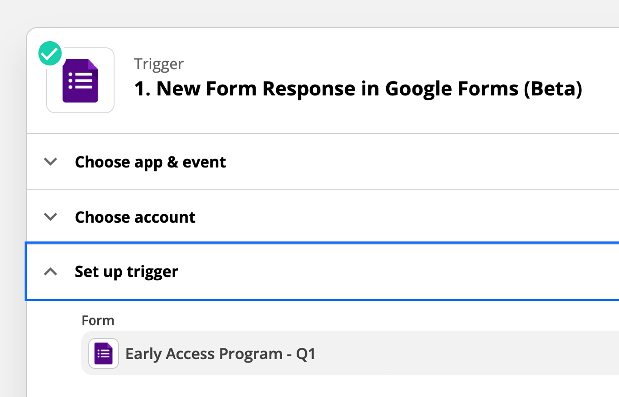The height and width of the screenshot is (397, 619).
Task: Select the "Set up trigger" section heading
Action: pos(126,272)
